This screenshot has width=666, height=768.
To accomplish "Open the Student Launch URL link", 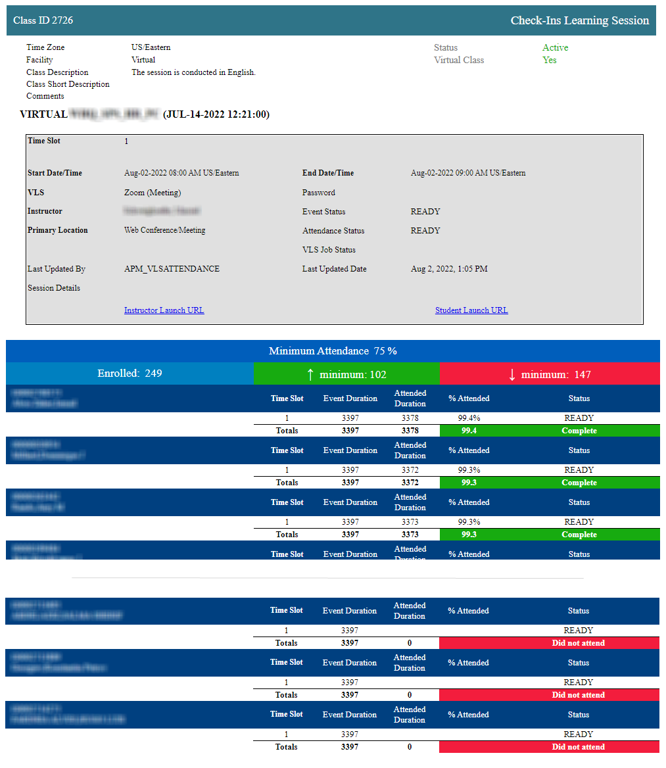I will click(471, 310).
